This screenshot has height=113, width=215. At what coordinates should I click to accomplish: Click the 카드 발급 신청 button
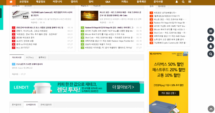169,93
